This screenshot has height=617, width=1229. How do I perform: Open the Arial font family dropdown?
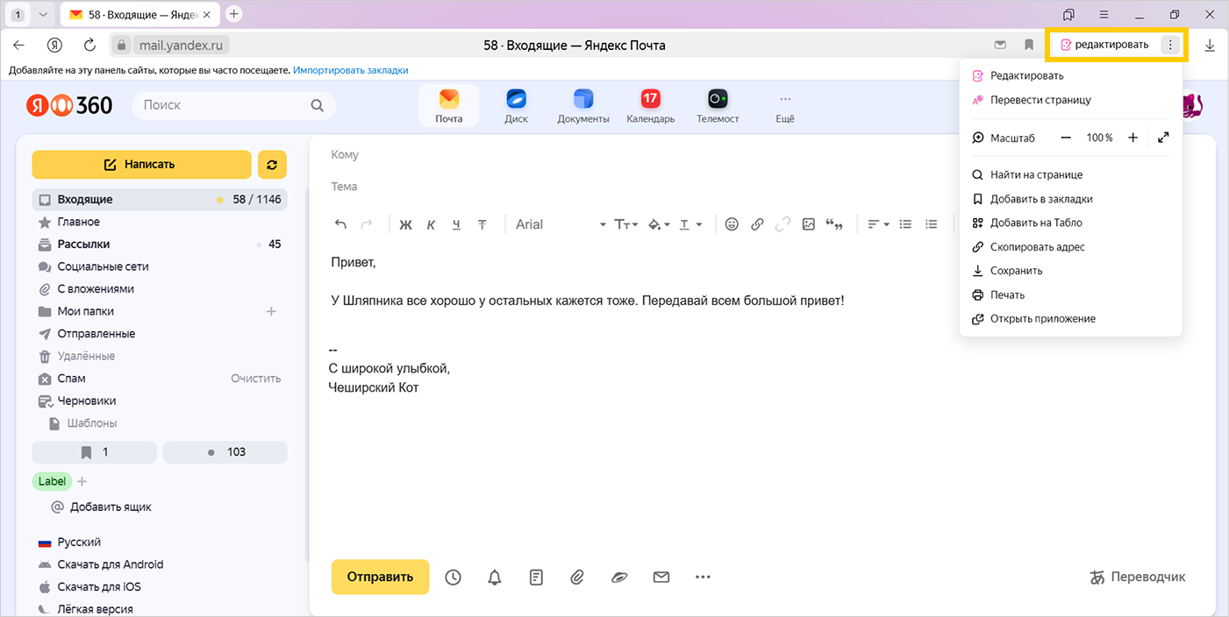(x=561, y=224)
